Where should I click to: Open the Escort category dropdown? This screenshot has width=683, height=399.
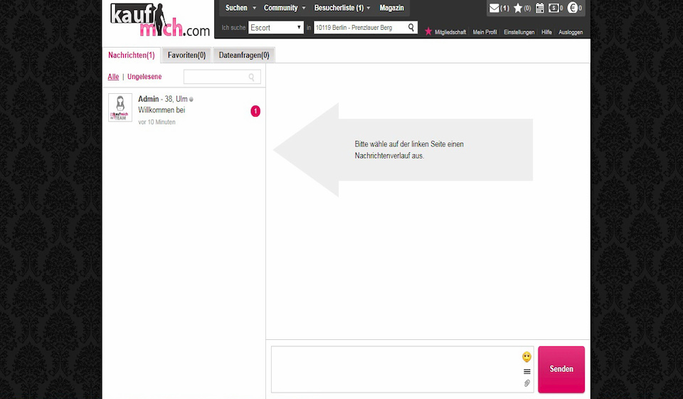click(276, 28)
